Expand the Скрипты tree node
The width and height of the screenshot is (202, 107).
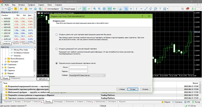pyautogui.click(x=3, y=67)
